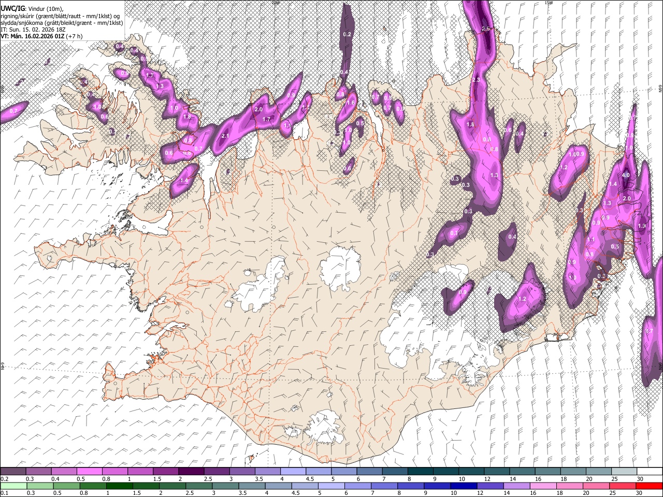
Task: Click the '12' label in the bottom legend row
Action: click(x=480, y=493)
